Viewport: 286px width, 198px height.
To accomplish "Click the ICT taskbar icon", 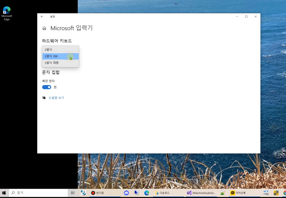I will pos(266,193).
